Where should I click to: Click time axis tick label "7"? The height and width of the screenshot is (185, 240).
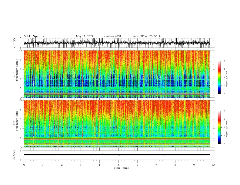click(x=156, y=165)
